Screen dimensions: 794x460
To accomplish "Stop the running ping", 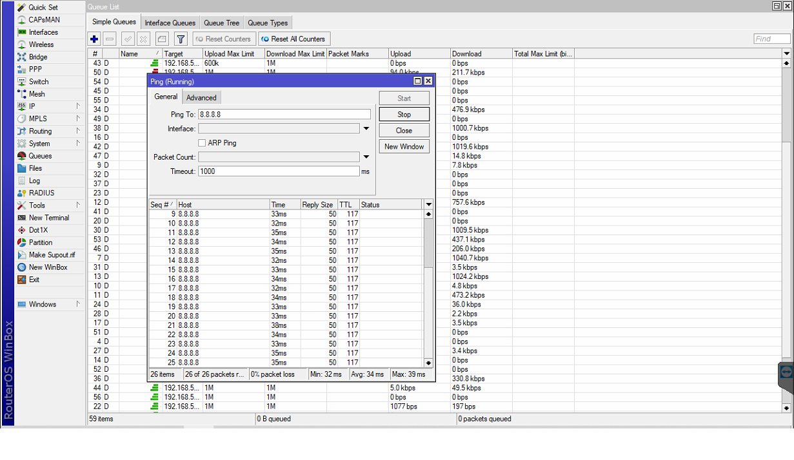I will click(x=404, y=115).
